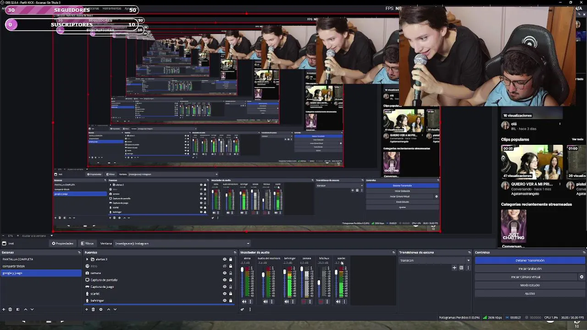
Task: Hide the scarlet source
Action: click(x=225, y=294)
